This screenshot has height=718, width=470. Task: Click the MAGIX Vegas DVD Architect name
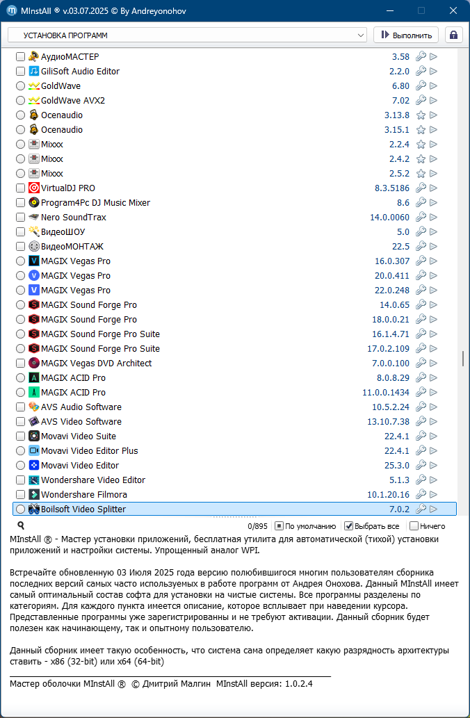point(96,363)
